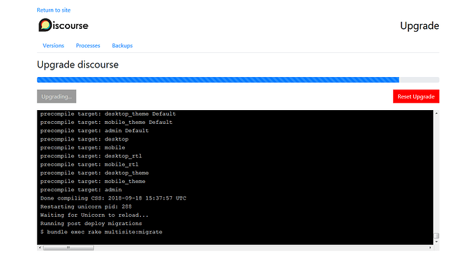Image resolution: width=476 pixels, height=256 pixels.
Task: Click the horizontal scrollbar thumb below console
Action: point(68,248)
